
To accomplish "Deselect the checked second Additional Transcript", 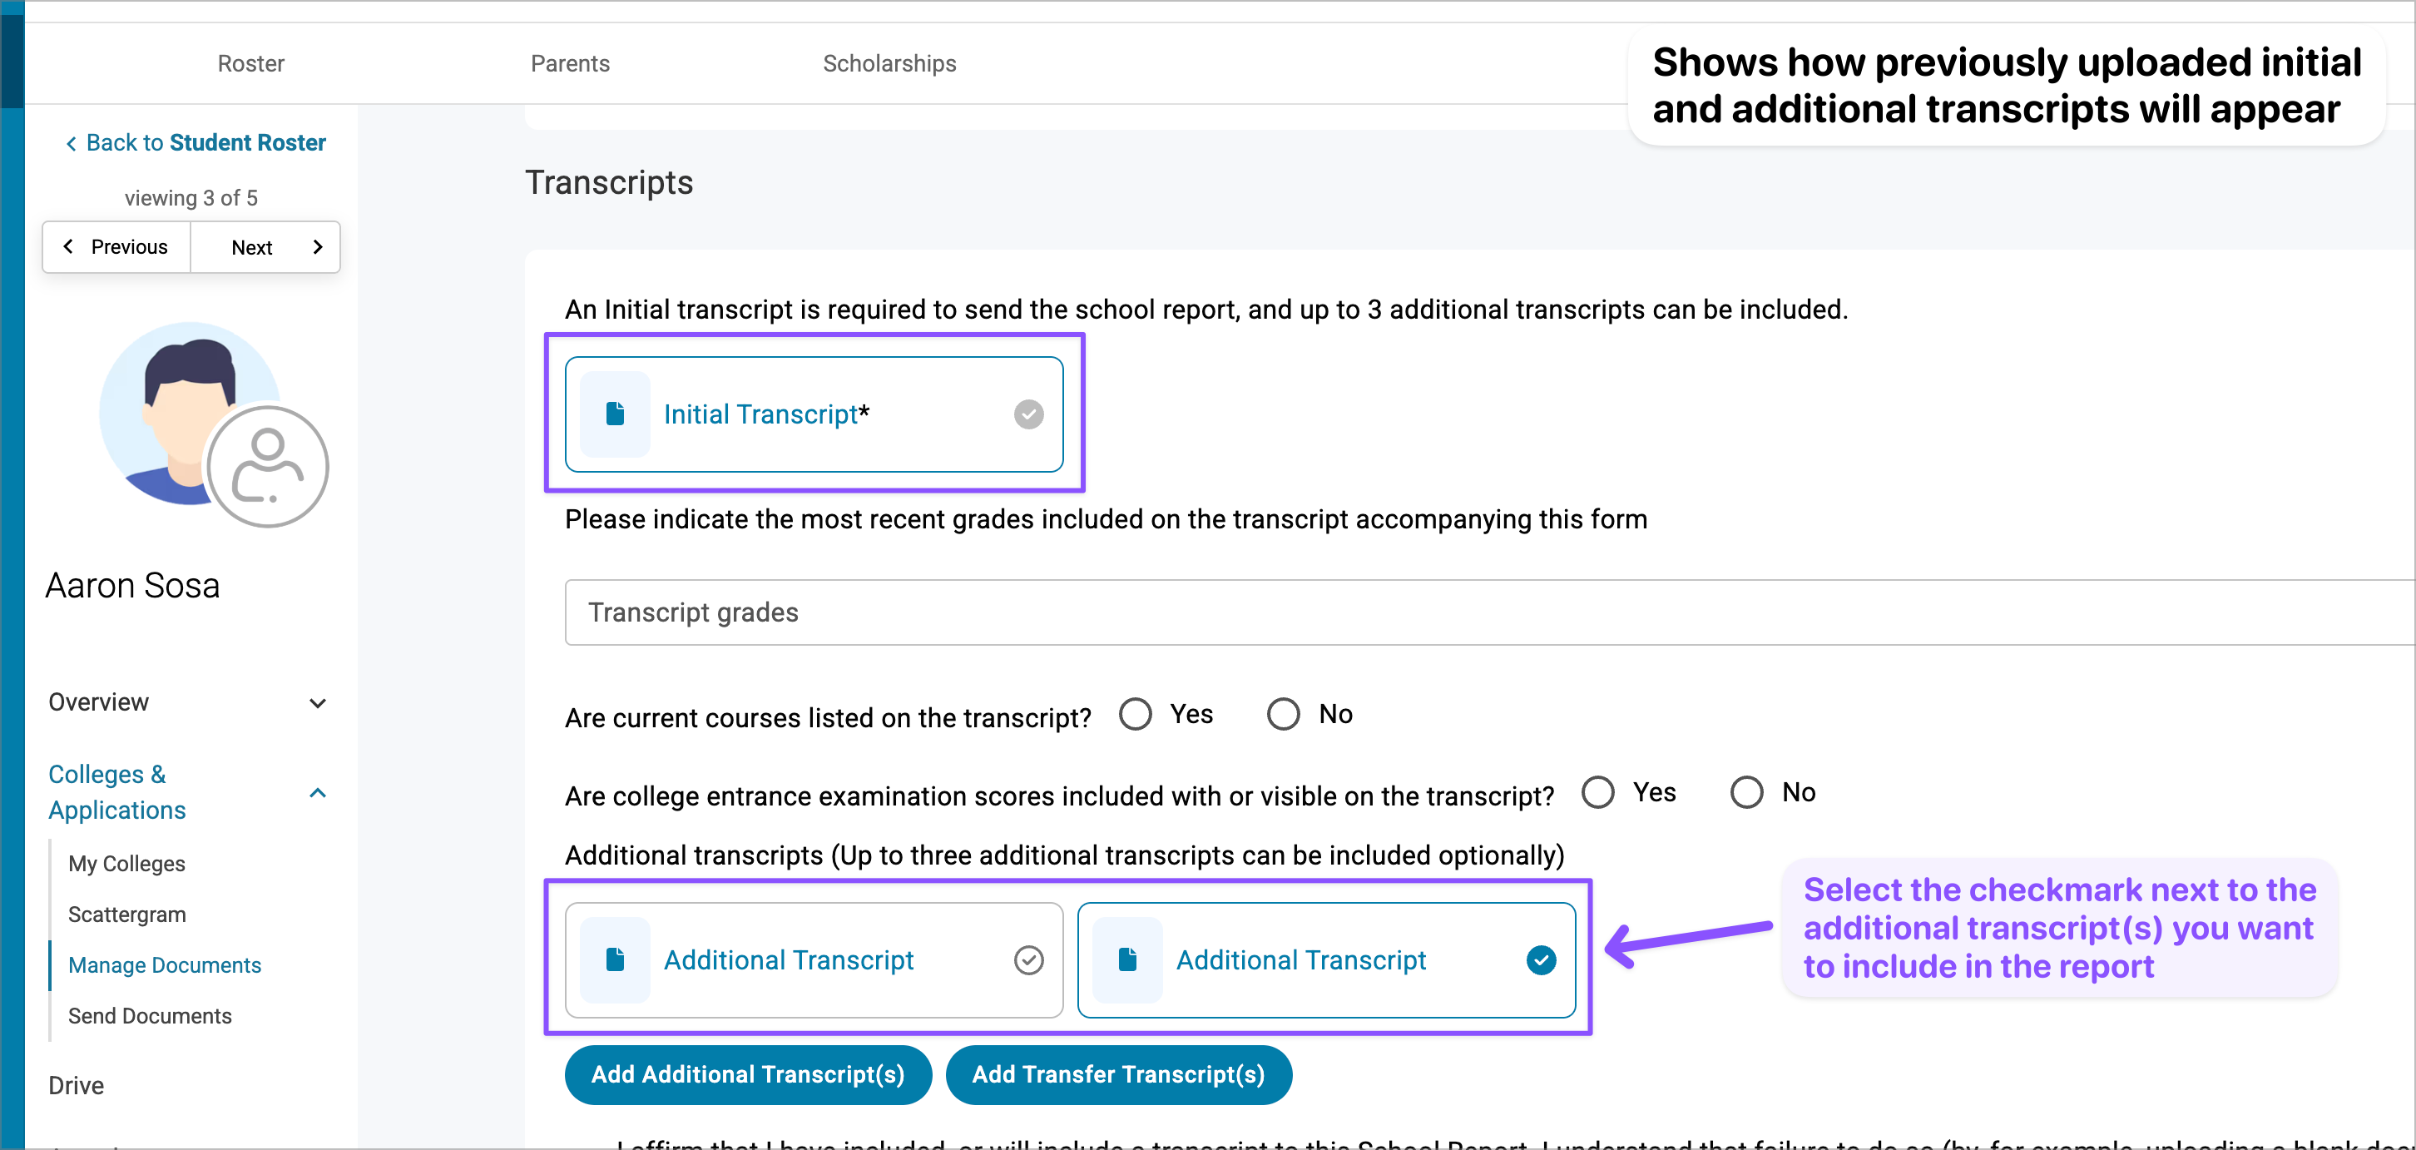I will coord(1541,959).
